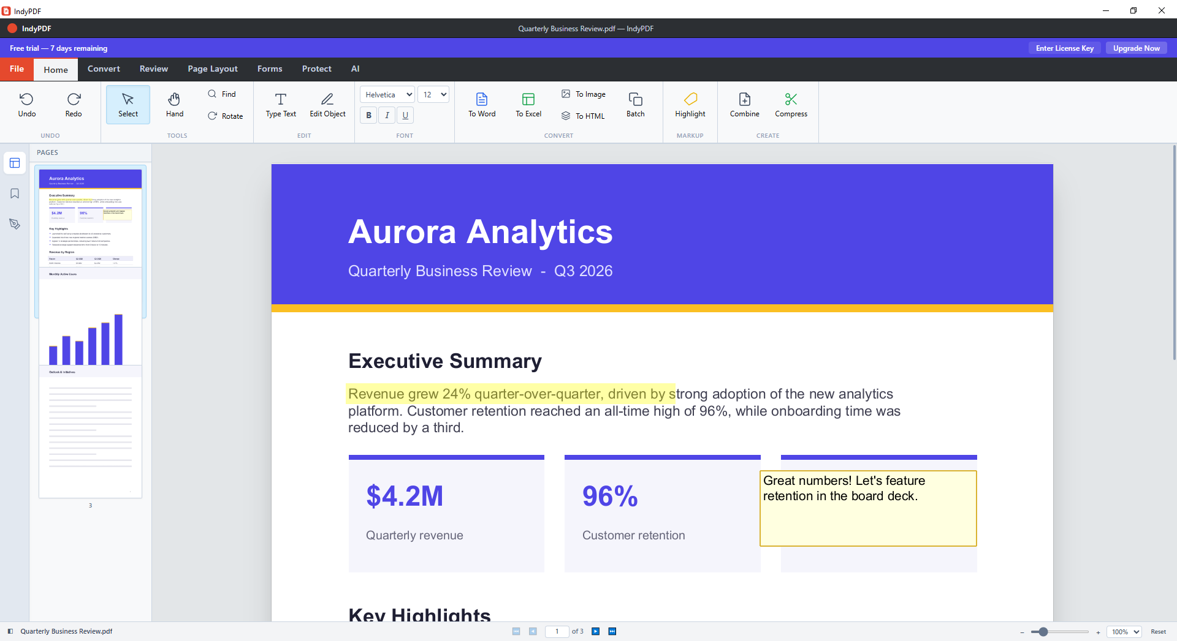This screenshot has height=641, width=1177.
Task: Click the 96% retention figure
Action: 610,496
